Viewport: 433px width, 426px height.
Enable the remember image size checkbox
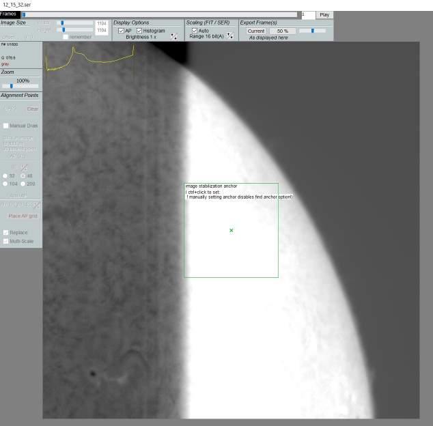[x=66, y=37]
